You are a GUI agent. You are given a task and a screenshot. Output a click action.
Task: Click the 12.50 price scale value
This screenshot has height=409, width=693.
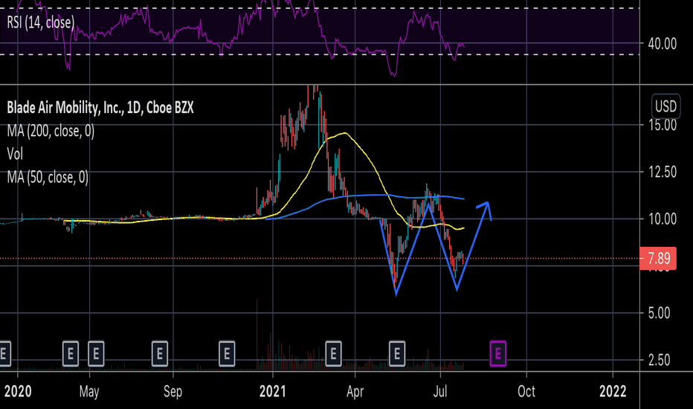662,172
